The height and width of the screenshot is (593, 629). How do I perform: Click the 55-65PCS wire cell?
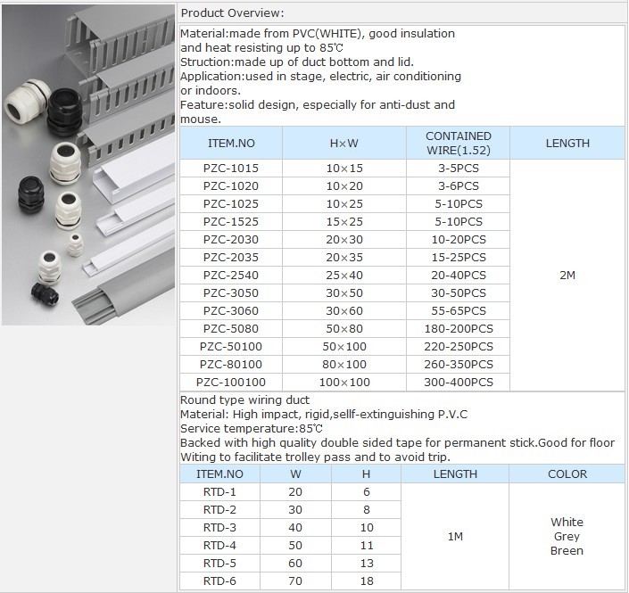[x=458, y=311]
